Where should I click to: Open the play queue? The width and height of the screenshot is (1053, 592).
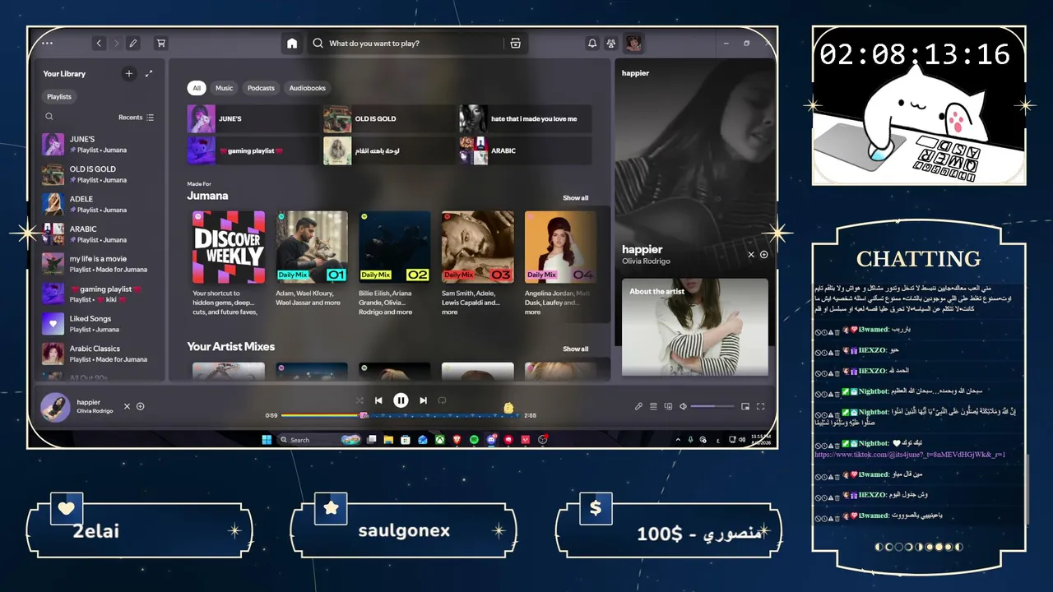point(653,406)
